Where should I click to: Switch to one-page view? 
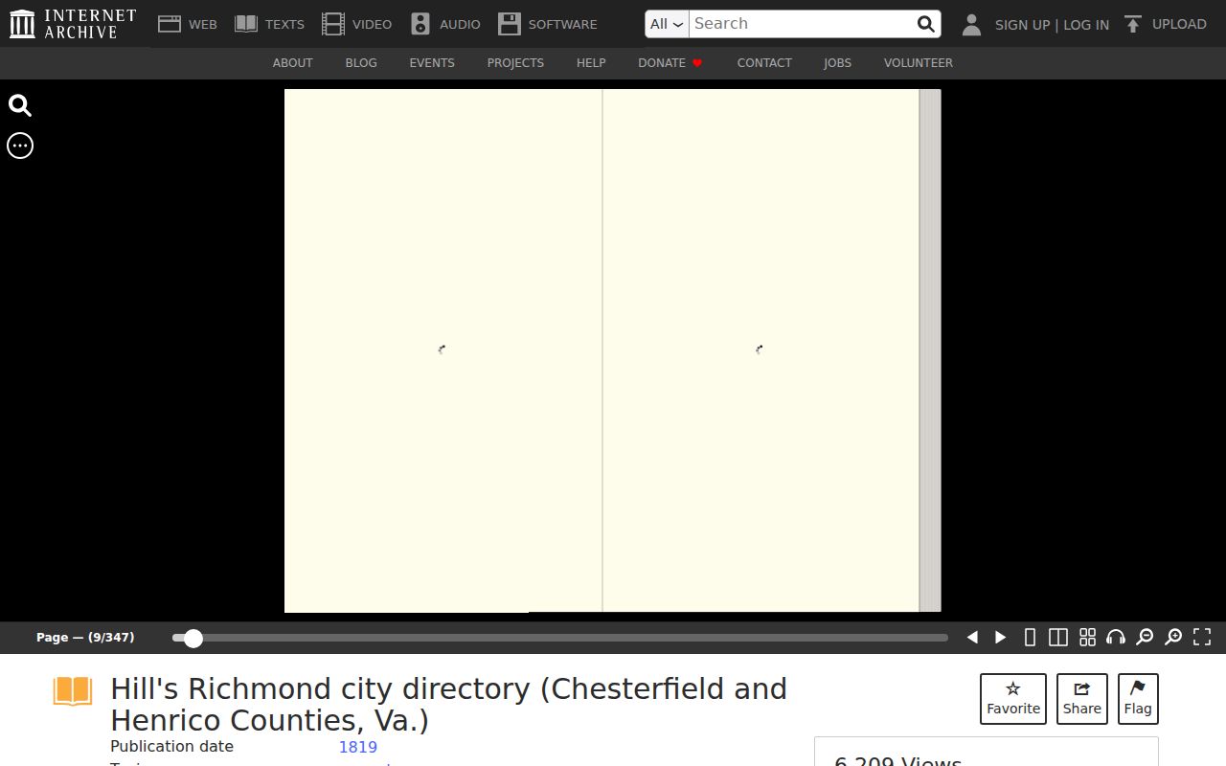tap(1030, 638)
